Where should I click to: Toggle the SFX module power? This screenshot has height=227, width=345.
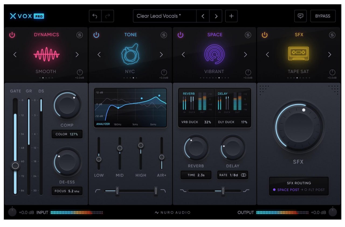point(265,35)
